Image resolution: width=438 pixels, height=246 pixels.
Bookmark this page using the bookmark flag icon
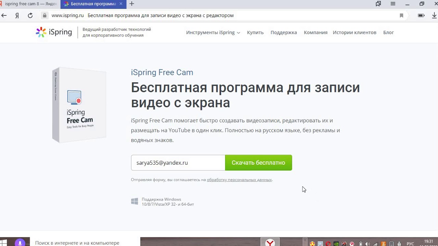click(x=401, y=15)
